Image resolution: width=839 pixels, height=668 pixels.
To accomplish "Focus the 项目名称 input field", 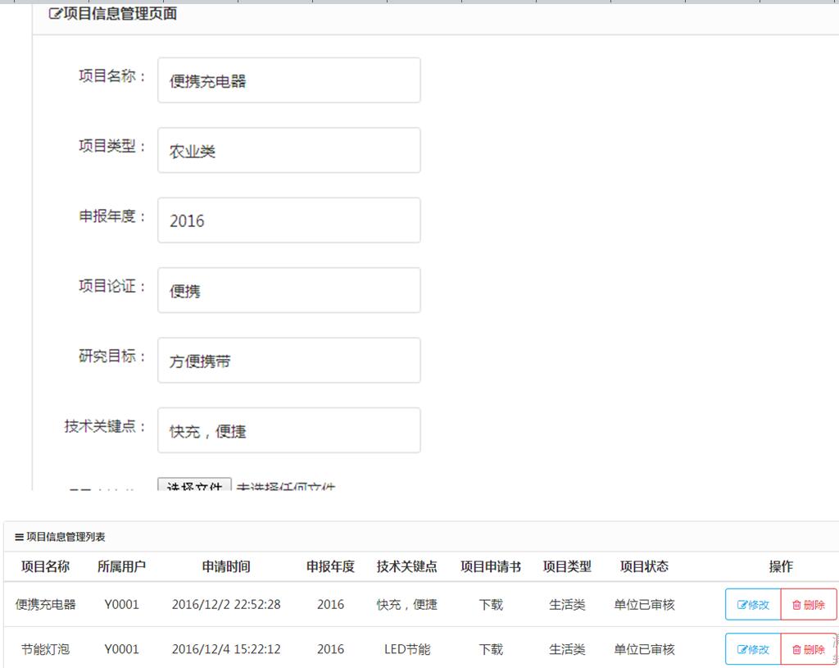I will click(x=288, y=80).
